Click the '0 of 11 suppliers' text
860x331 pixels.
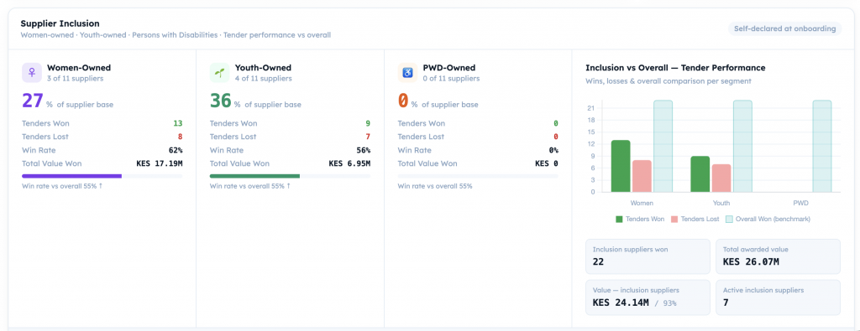451,79
